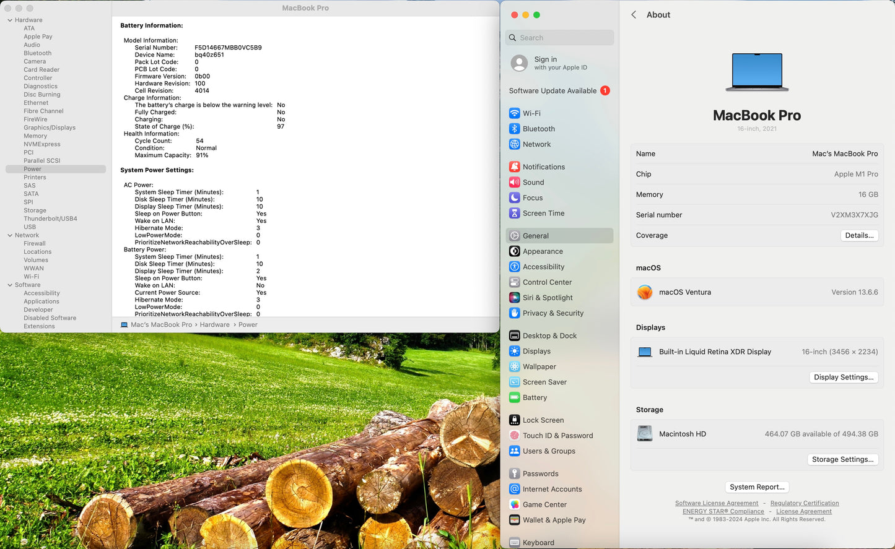Collapse the Hardware tree section
The height and width of the screenshot is (549, 895).
tap(10, 20)
